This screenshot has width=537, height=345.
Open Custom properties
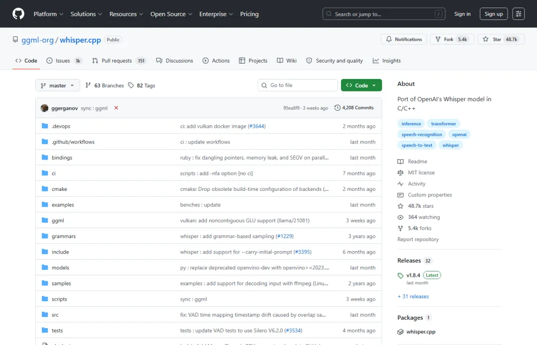[425, 195]
